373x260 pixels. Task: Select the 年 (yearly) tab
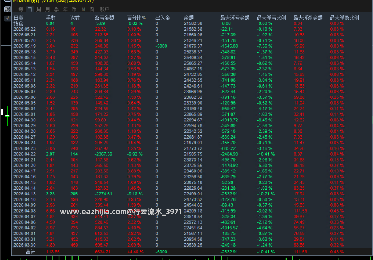coord(65,9)
